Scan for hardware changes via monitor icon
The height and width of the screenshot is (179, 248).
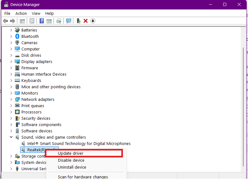coord(69,21)
